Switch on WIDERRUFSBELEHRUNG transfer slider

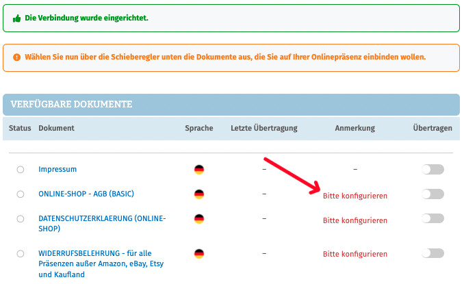433,253
